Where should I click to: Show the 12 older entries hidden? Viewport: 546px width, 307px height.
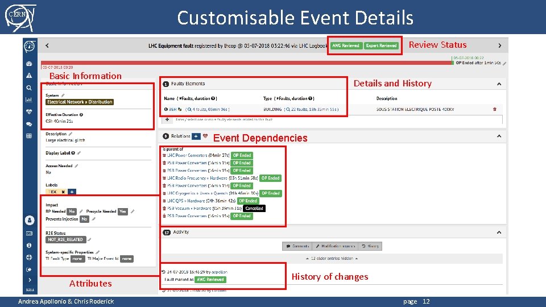point(332,259)
